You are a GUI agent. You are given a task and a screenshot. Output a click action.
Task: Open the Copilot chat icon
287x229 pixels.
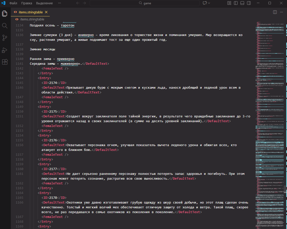(x=205, y=3)
